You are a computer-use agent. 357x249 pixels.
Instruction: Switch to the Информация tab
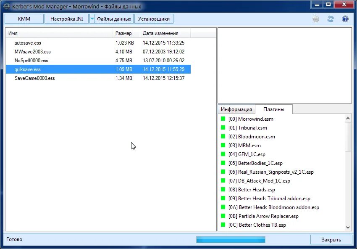coord(236,109)
